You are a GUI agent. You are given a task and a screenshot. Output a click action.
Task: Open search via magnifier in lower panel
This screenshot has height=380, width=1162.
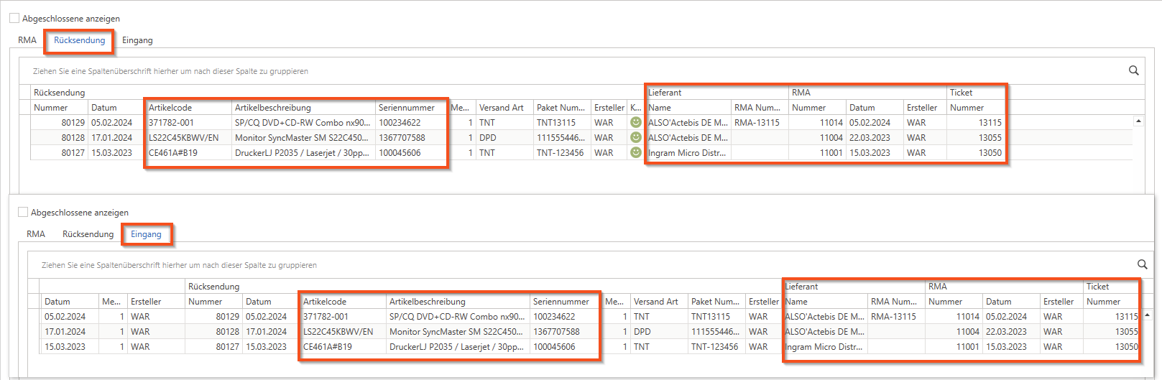[1142, 264]
